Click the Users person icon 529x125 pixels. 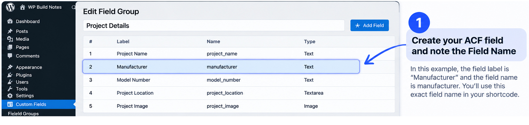(10, 82)
